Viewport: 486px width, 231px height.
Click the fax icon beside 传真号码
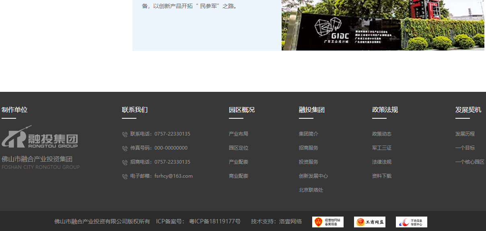pos(124,148)
